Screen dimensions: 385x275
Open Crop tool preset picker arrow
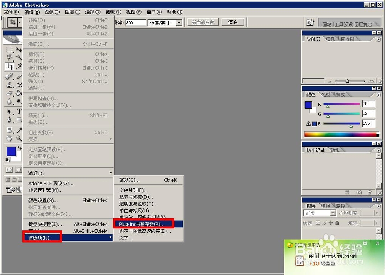pos(20,23)
